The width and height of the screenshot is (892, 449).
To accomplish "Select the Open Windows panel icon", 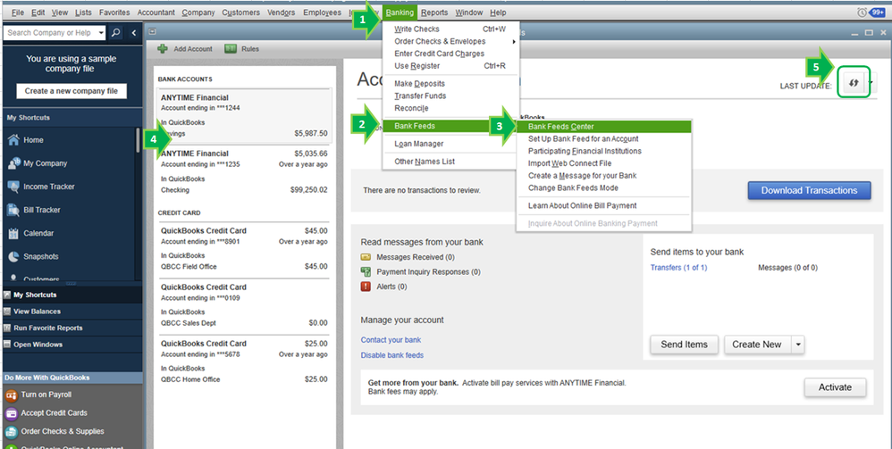I will 7,345.
